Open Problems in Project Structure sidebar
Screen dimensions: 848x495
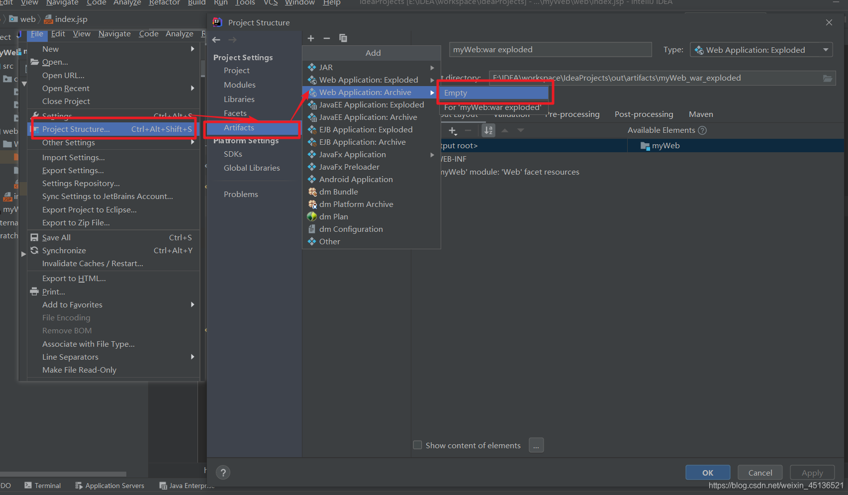click(241, 195)
